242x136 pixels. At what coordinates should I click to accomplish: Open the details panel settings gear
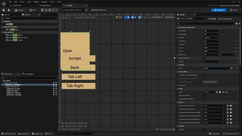click(x=239, y=23)
